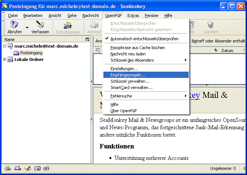Select Über OpenPGP menu entry

pyautogui.click(x=146, y=111)
